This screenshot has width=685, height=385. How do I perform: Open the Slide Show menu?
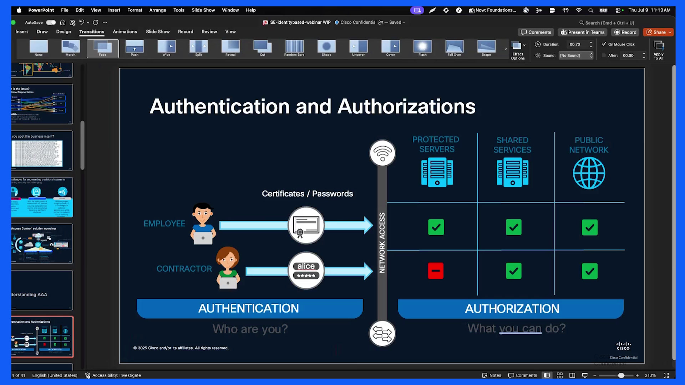pyautogui.click(x=203, y=10)
